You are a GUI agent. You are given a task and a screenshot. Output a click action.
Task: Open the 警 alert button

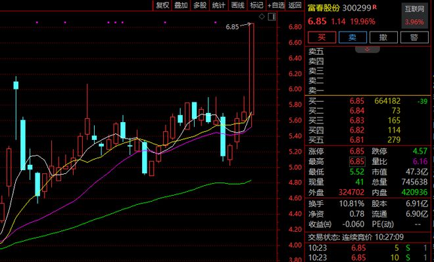tap(414, 37)
